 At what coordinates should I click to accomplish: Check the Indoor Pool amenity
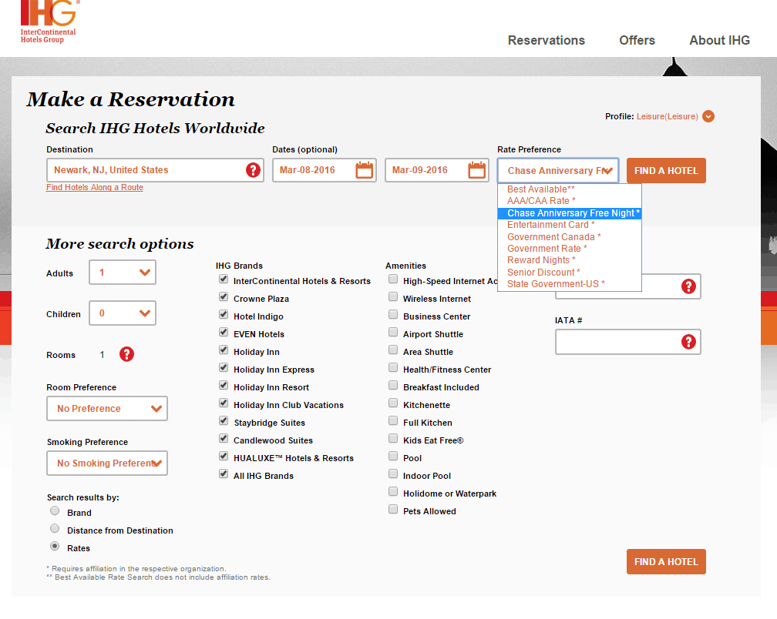(x=393, y=474)
